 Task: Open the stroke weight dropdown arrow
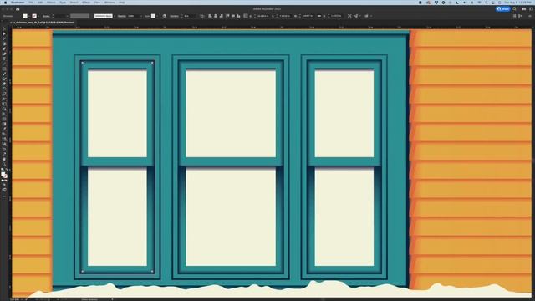67,16
